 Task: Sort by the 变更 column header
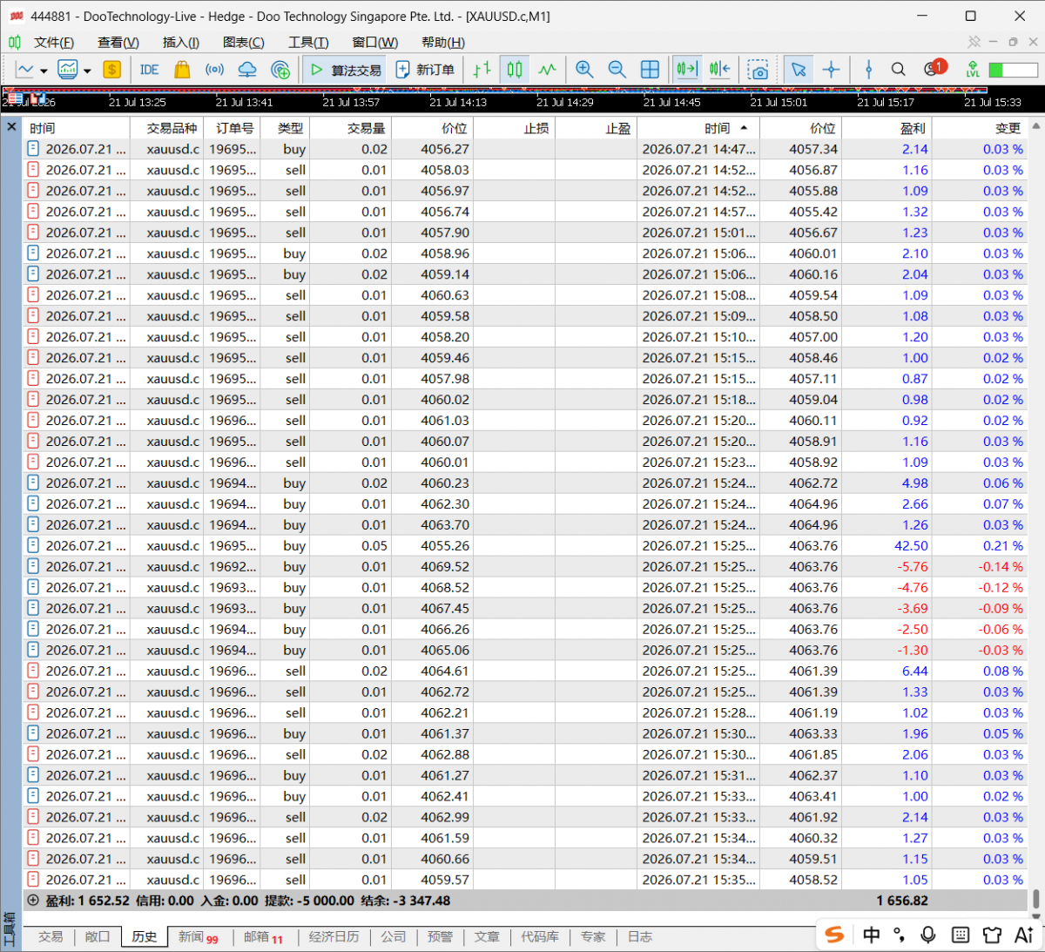pos(980,128)
